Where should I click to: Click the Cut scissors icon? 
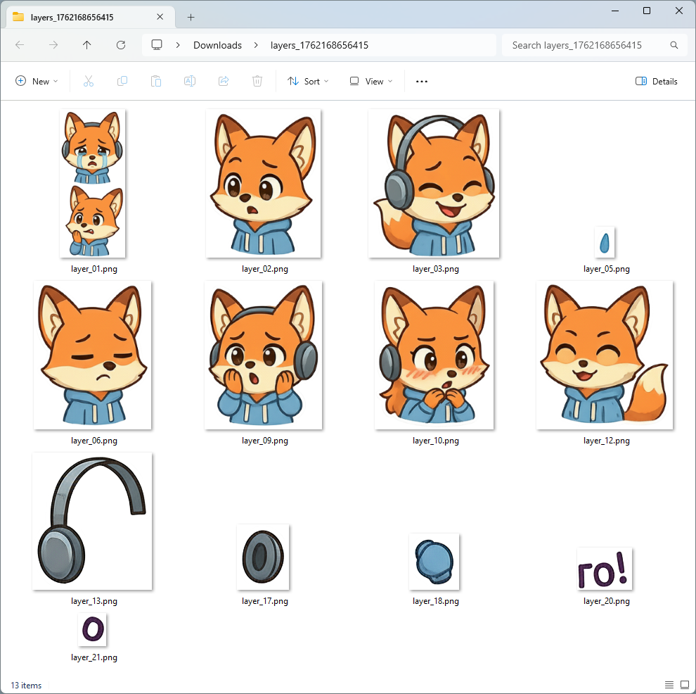click(x=89, y=81)
